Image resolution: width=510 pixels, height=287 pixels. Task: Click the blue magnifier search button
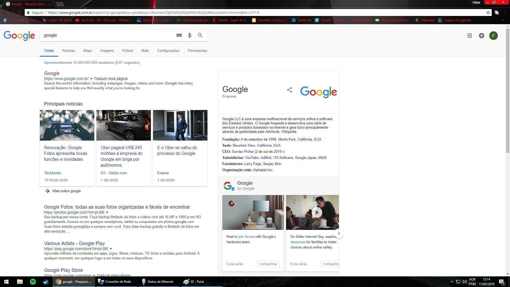(x=200, y=35)
